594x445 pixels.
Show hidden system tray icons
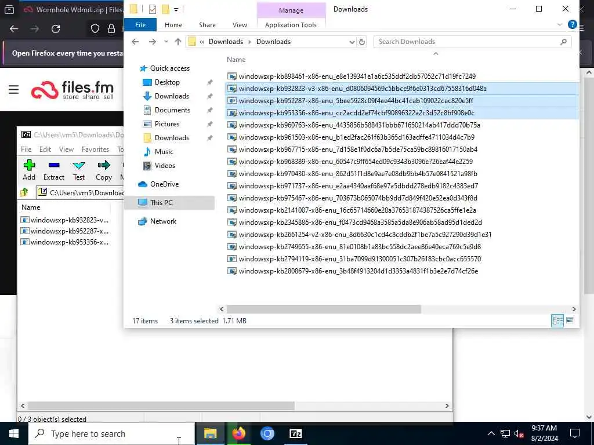coord(491,433)
